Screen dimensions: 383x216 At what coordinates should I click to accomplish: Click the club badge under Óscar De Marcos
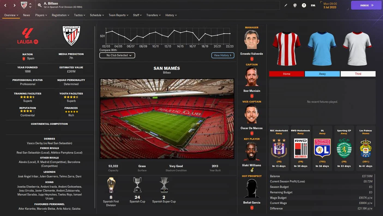[252, 133]
